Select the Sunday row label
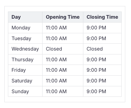 click(x=20, y=92)
